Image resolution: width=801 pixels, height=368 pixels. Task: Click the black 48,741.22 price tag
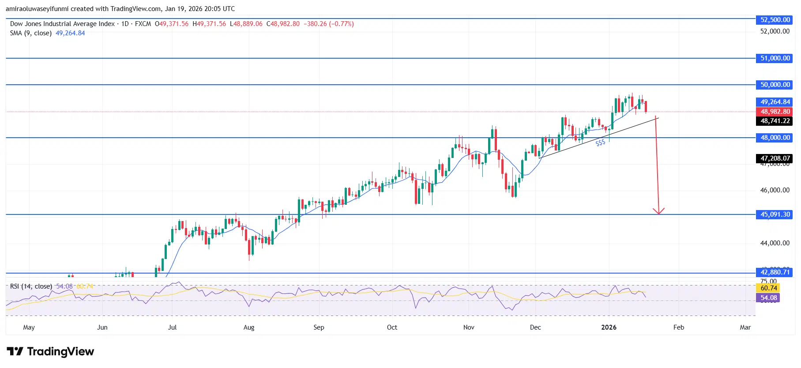pos(775,121)
